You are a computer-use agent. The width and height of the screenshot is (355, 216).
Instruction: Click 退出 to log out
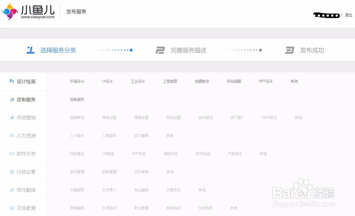click(348, 16)
